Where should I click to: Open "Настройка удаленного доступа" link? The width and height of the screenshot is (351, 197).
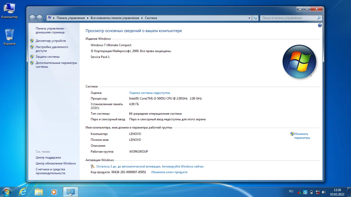52,49
